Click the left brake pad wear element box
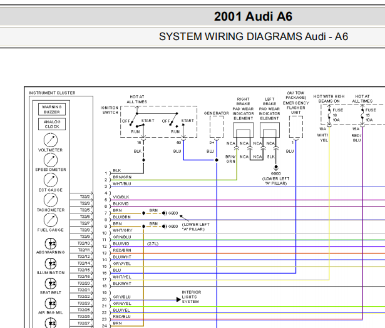Viewport: 385px width, 328px height. click(x=270, y=130)
